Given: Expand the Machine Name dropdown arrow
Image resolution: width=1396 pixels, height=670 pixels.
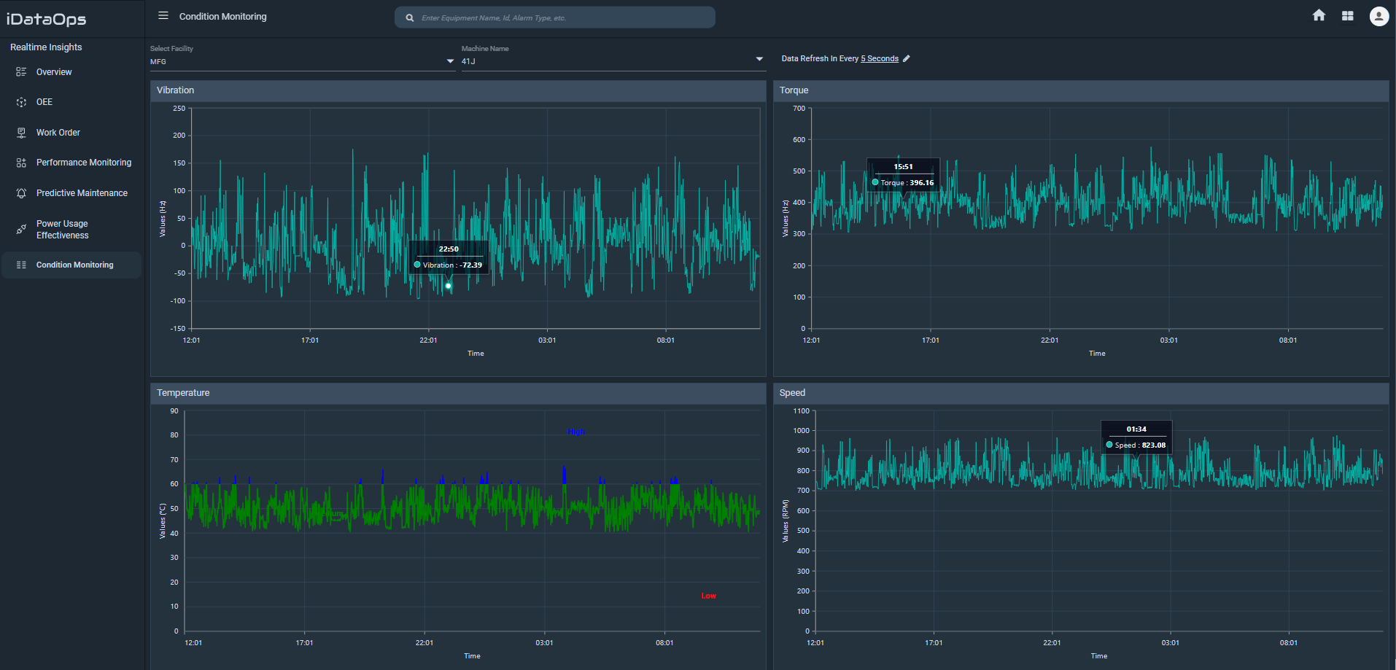Looking at the screenshot, I should pyautogui.click(x=759, y=59).
